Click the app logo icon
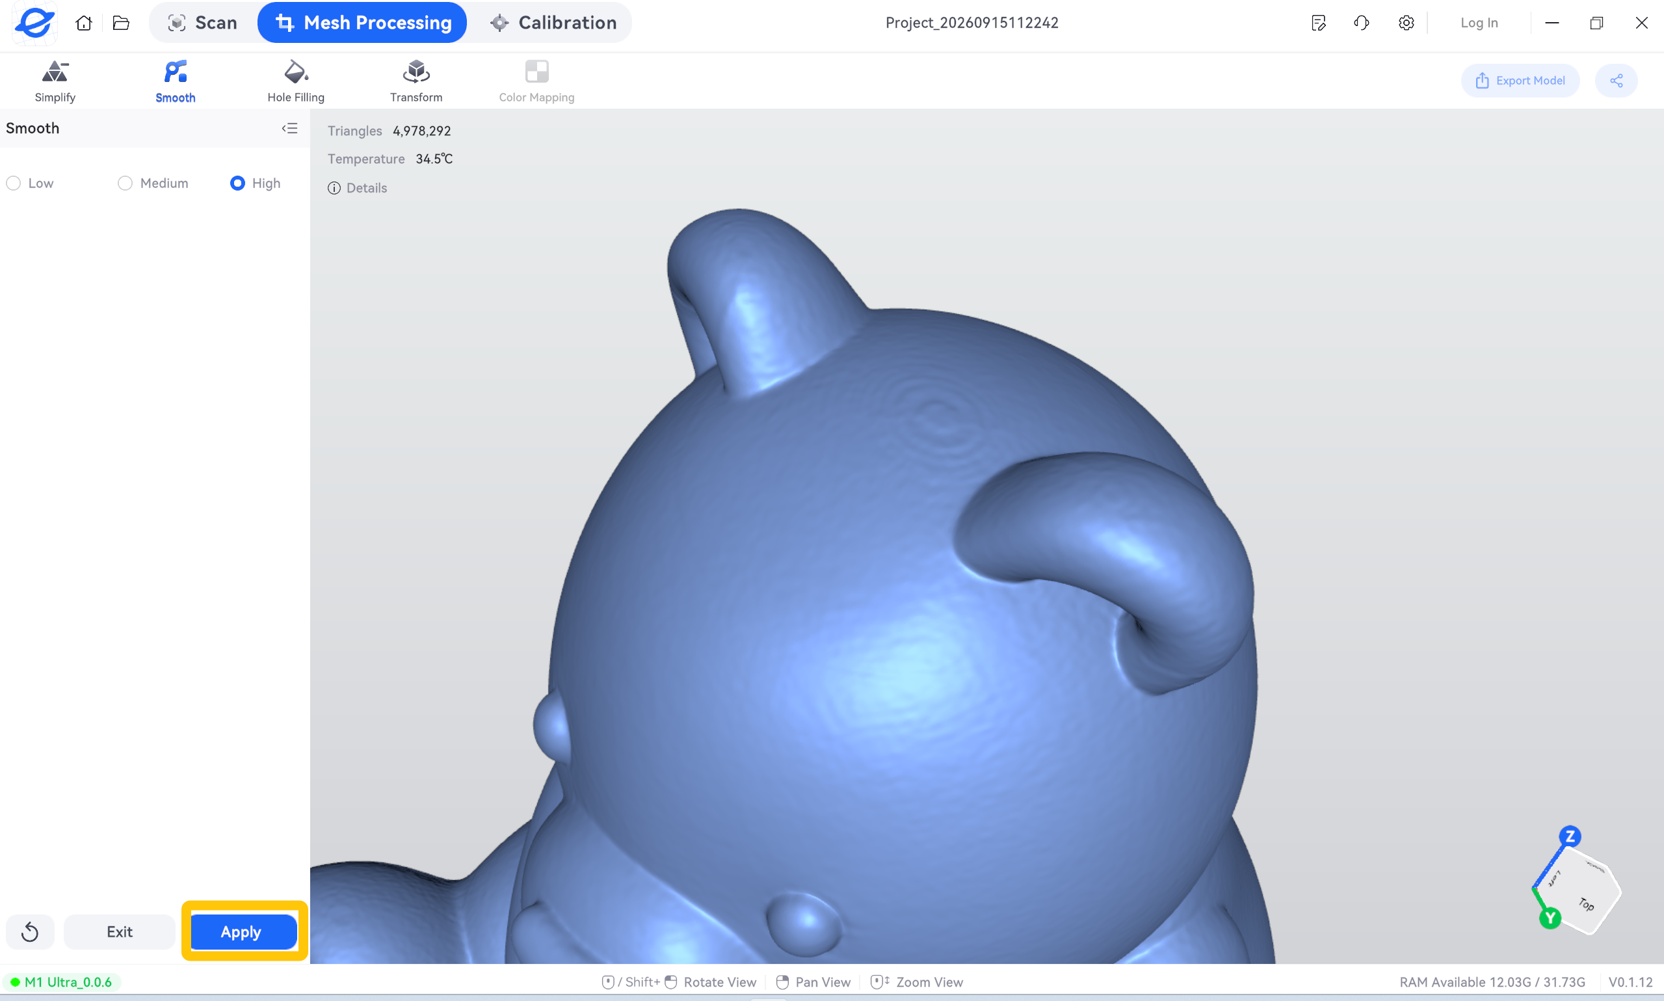The image size is (1664, 1001). 34,23
